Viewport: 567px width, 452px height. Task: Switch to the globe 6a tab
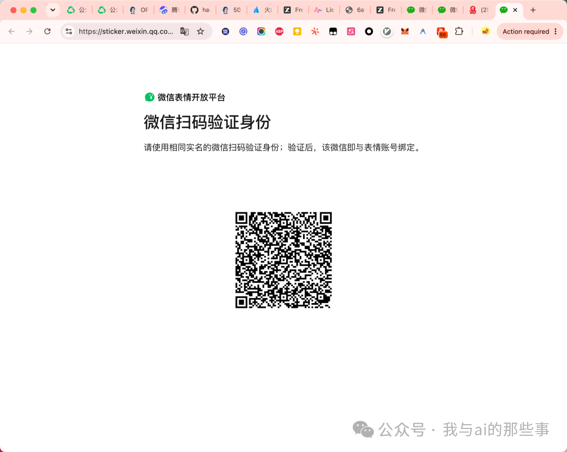[355, 10]
